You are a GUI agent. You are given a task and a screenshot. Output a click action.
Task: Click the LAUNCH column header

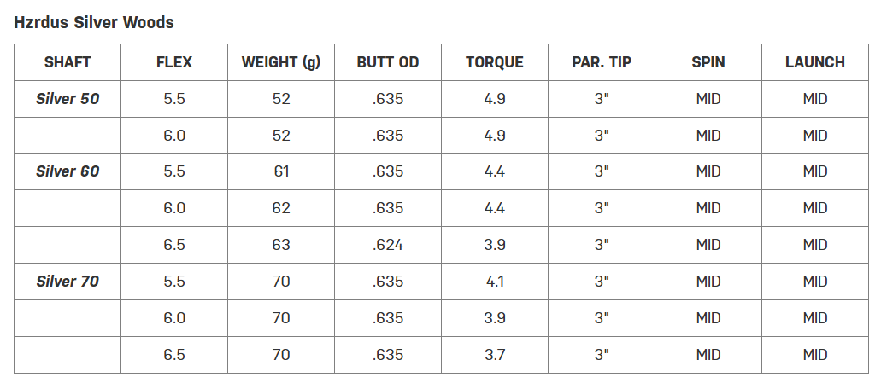(x=815, y=62)
